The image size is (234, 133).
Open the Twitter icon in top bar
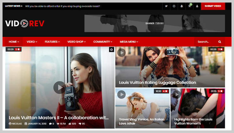pos(166,6)
